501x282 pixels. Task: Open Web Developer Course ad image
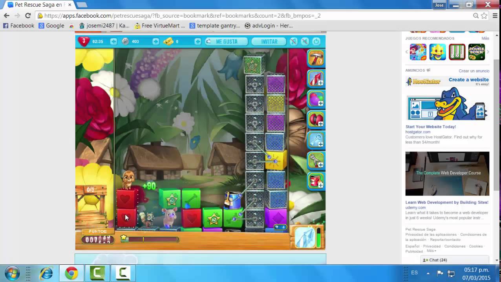tap(447, 174)
